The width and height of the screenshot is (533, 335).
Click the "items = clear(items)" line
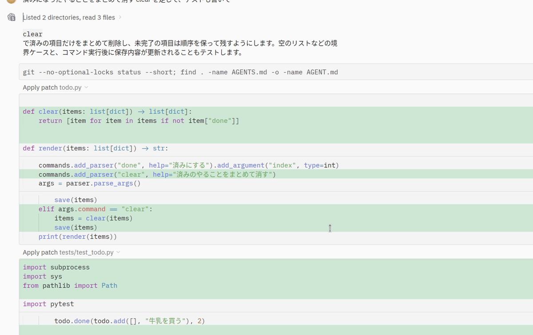click(93, 218)
